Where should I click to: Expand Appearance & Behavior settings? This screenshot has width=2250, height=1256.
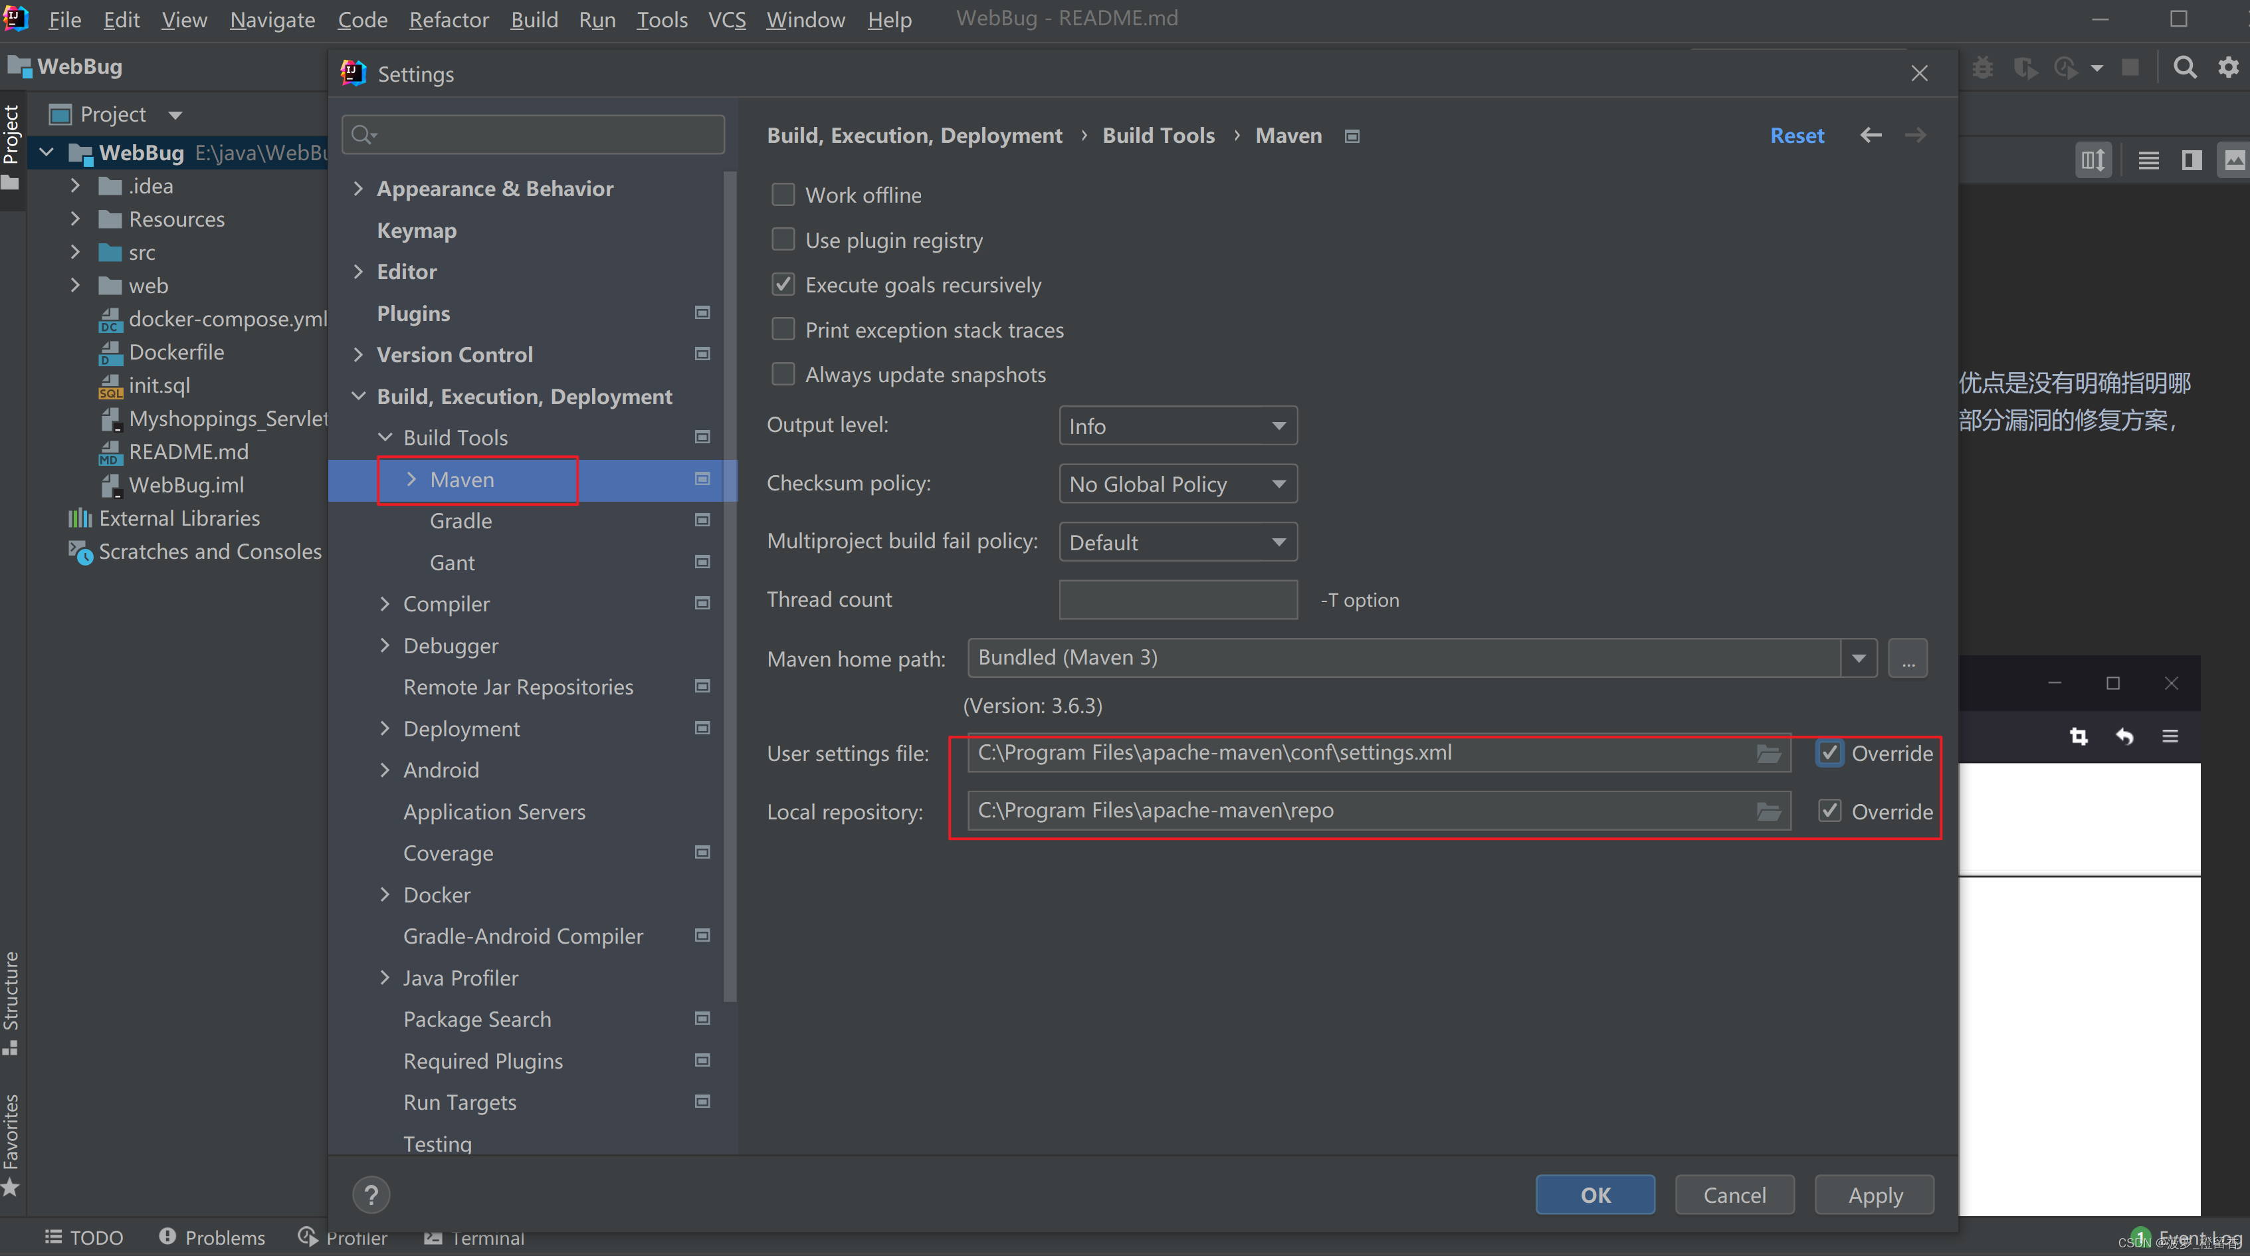358,189
